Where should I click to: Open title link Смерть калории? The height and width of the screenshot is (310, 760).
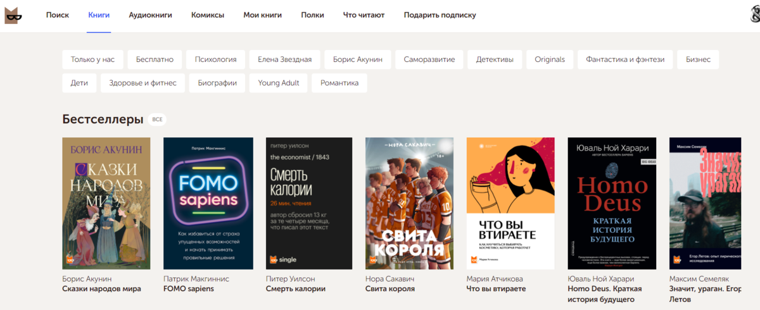[x=295, y=289]
